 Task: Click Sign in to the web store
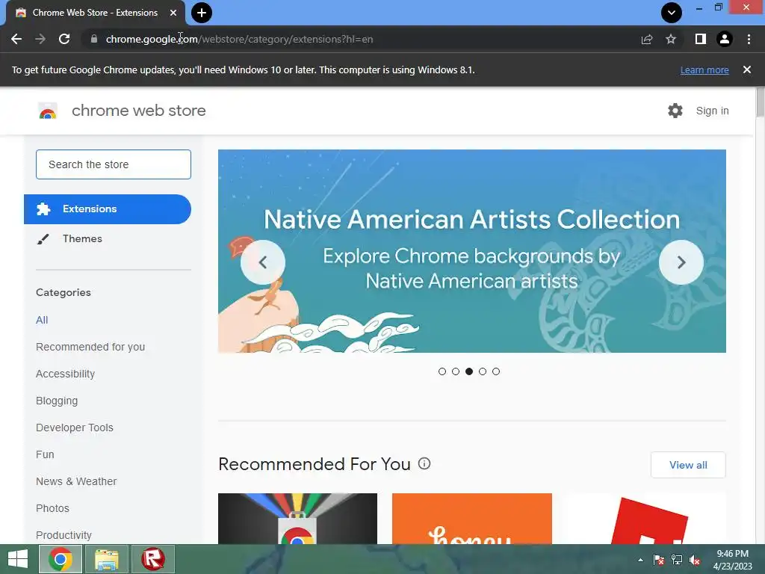[x=712, y=111]
